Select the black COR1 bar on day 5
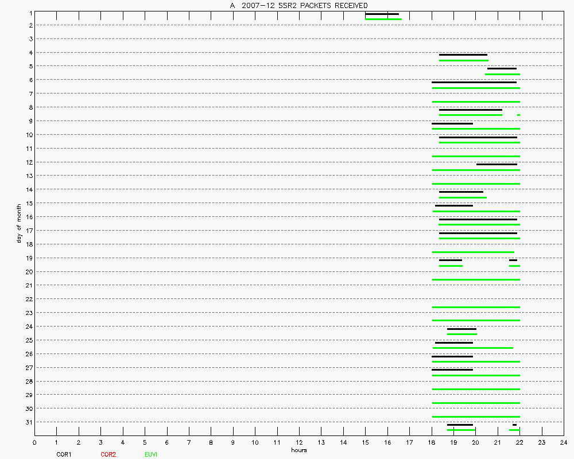This screenshot has height=459, width=574. click(x=502, y=68)
